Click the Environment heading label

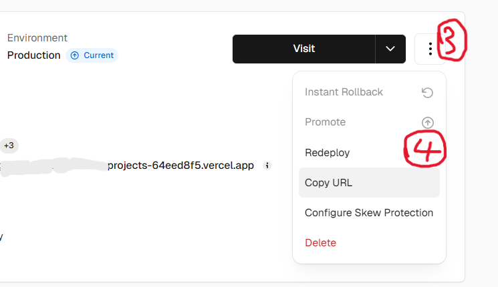pyautogui.click(x=37, y=38)
